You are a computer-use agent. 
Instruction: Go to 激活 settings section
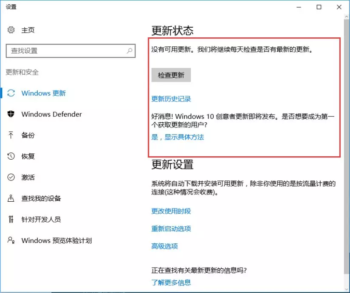(28, 177)
